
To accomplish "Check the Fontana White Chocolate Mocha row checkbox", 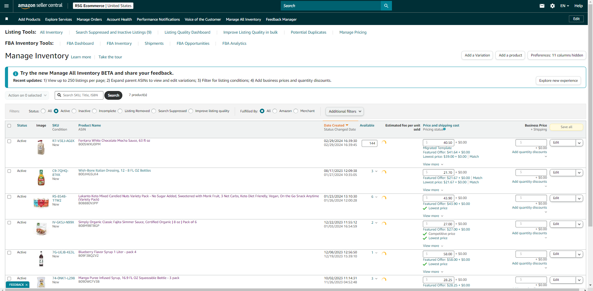I will coord(9,141).
